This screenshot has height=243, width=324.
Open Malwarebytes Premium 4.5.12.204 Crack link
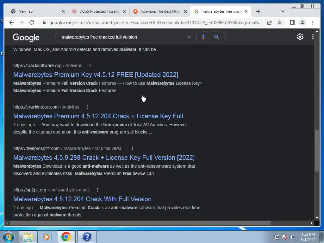102,116
